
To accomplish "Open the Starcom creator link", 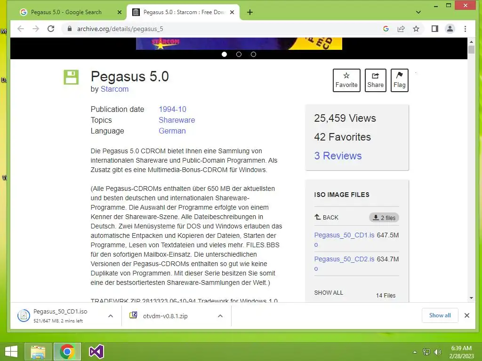I will click(x=114, y=89).
